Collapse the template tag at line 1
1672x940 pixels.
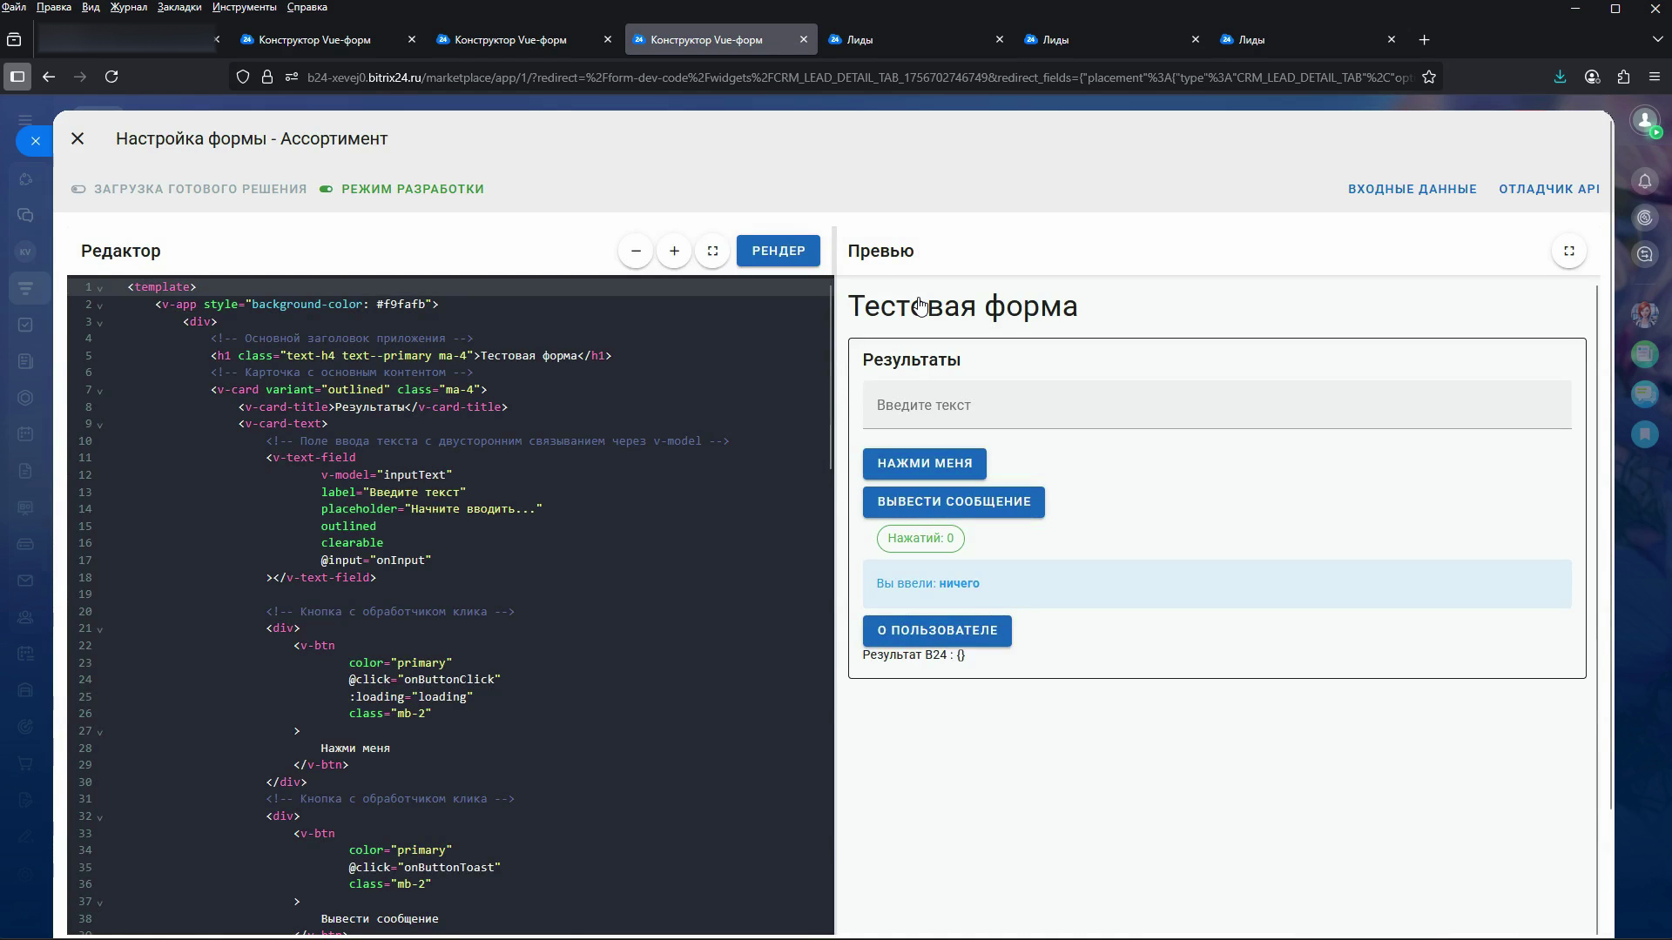100,288
